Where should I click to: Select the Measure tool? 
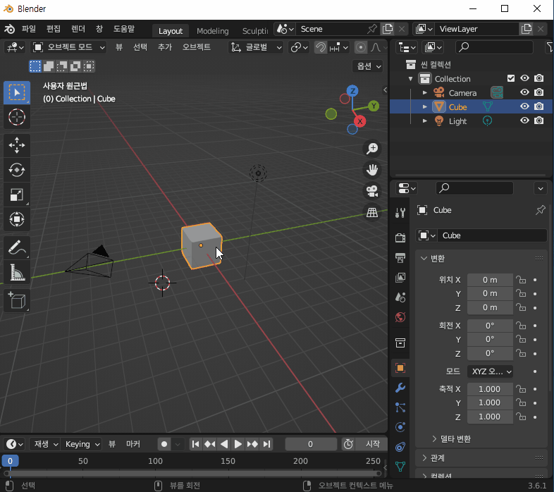[x=17, y=273]
